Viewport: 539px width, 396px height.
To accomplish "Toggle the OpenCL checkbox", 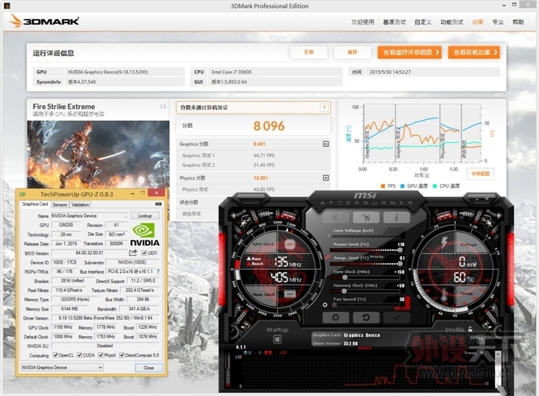I will click(55, 355).
